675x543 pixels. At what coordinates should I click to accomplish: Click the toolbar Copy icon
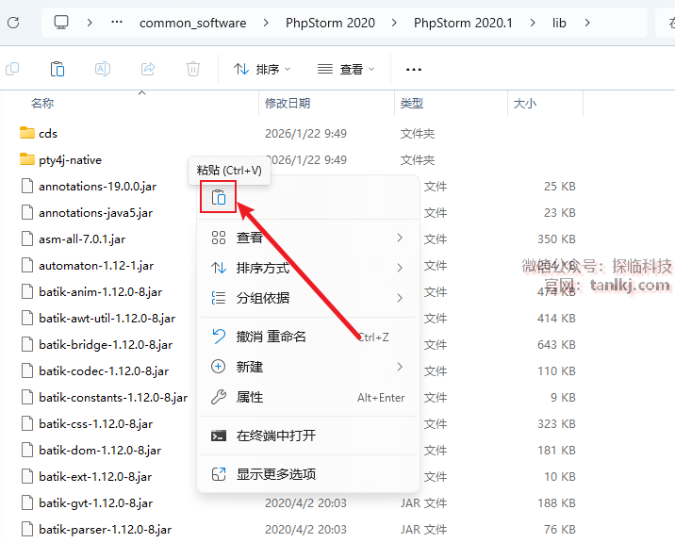click(12, 69)
